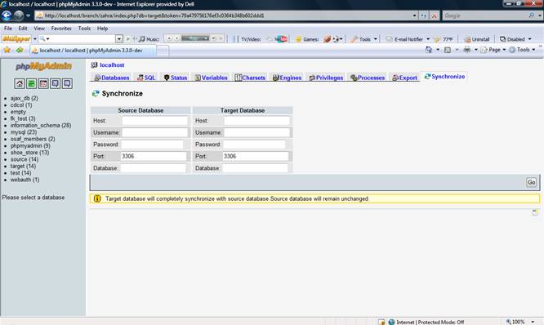Viewport: 544px width, 325px height.
Task: Open the Favorites menu
Action: coord(61,29)
